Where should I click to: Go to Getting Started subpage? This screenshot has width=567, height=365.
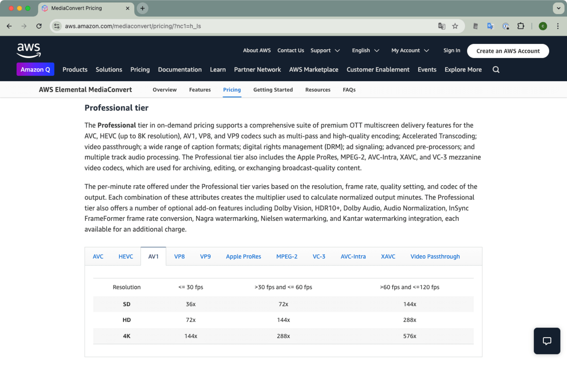[273, 90]
